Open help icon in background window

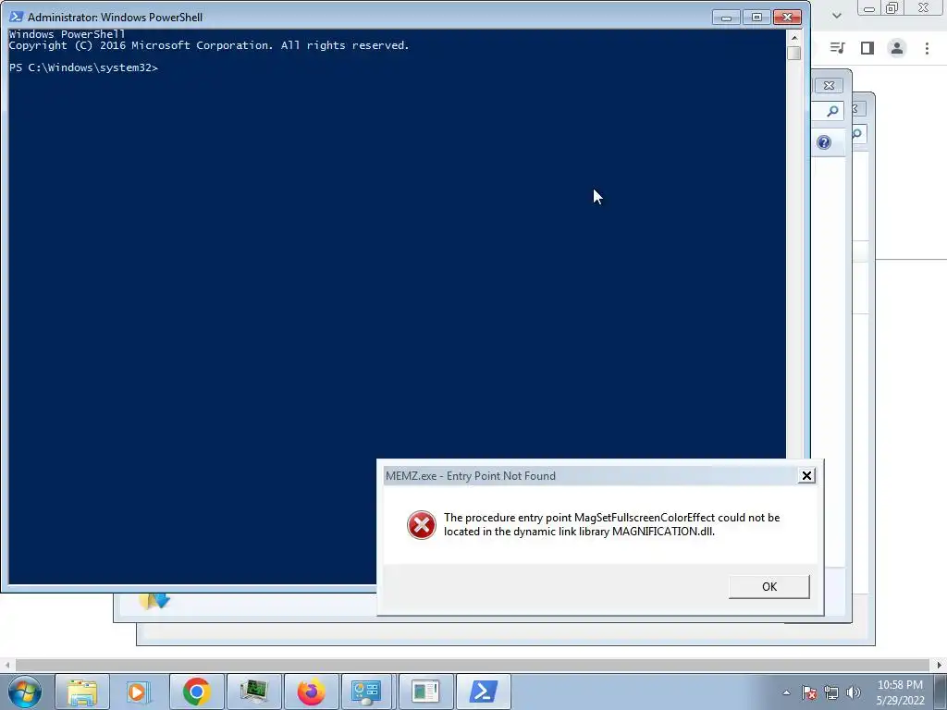(x=824, y=142)
